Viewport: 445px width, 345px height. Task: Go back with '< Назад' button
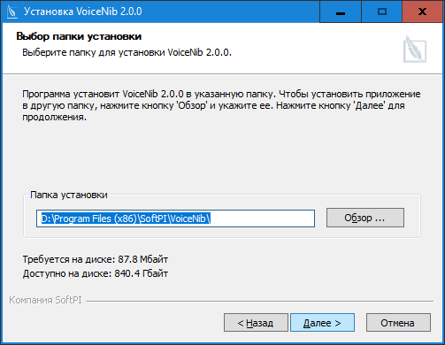tap(256, 323)
